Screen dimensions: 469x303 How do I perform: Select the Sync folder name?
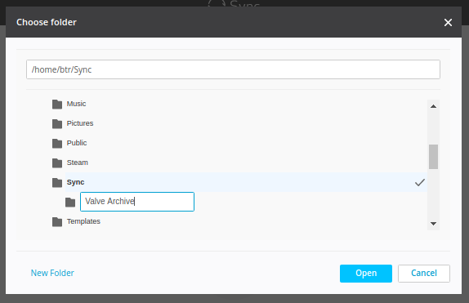(x=75, y=182)
